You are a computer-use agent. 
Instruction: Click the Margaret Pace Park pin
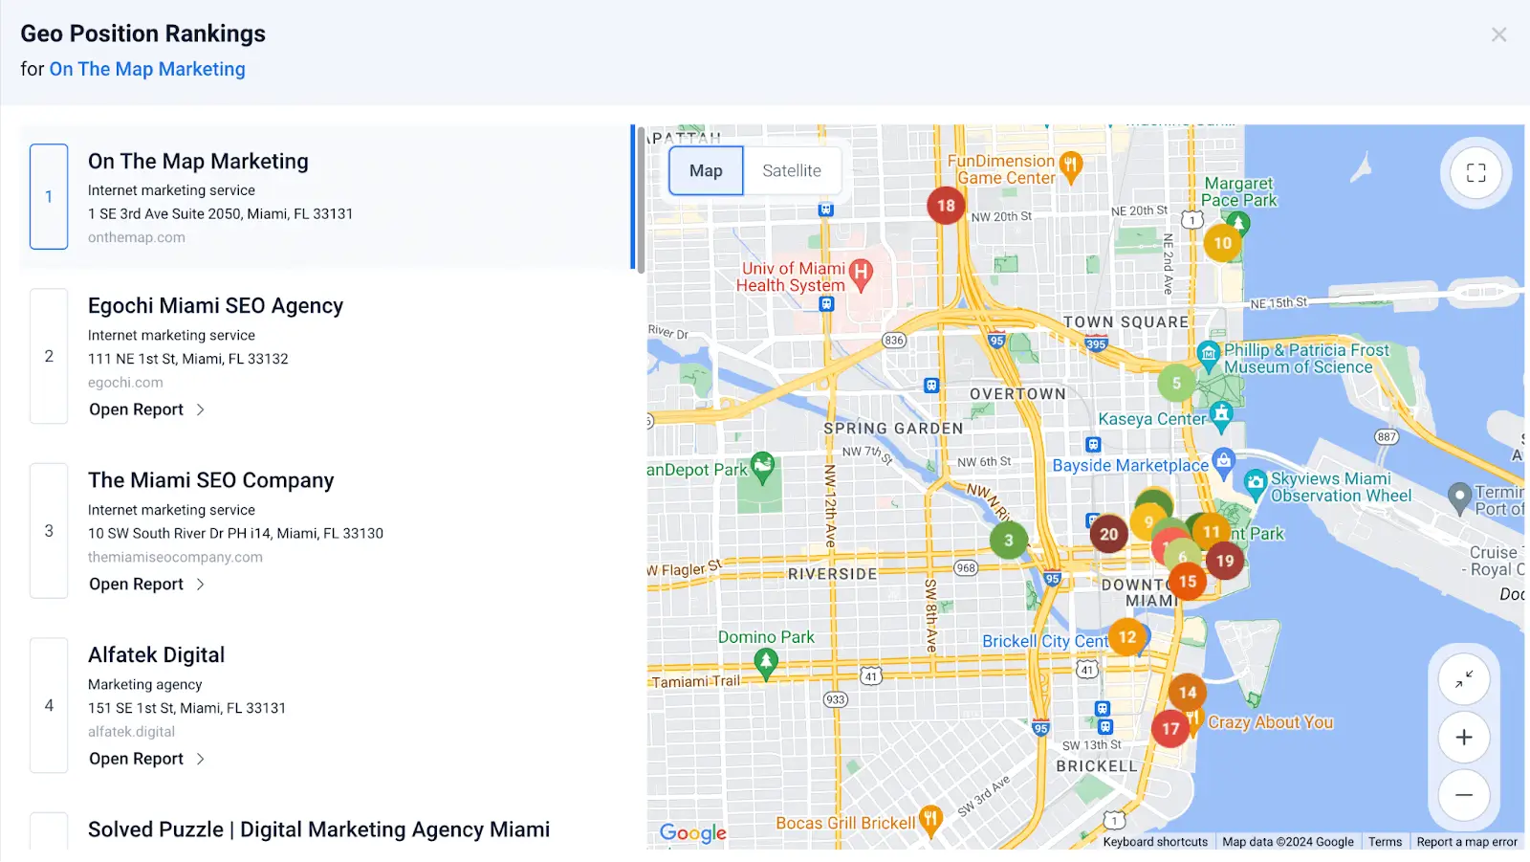coord(1238,225)
